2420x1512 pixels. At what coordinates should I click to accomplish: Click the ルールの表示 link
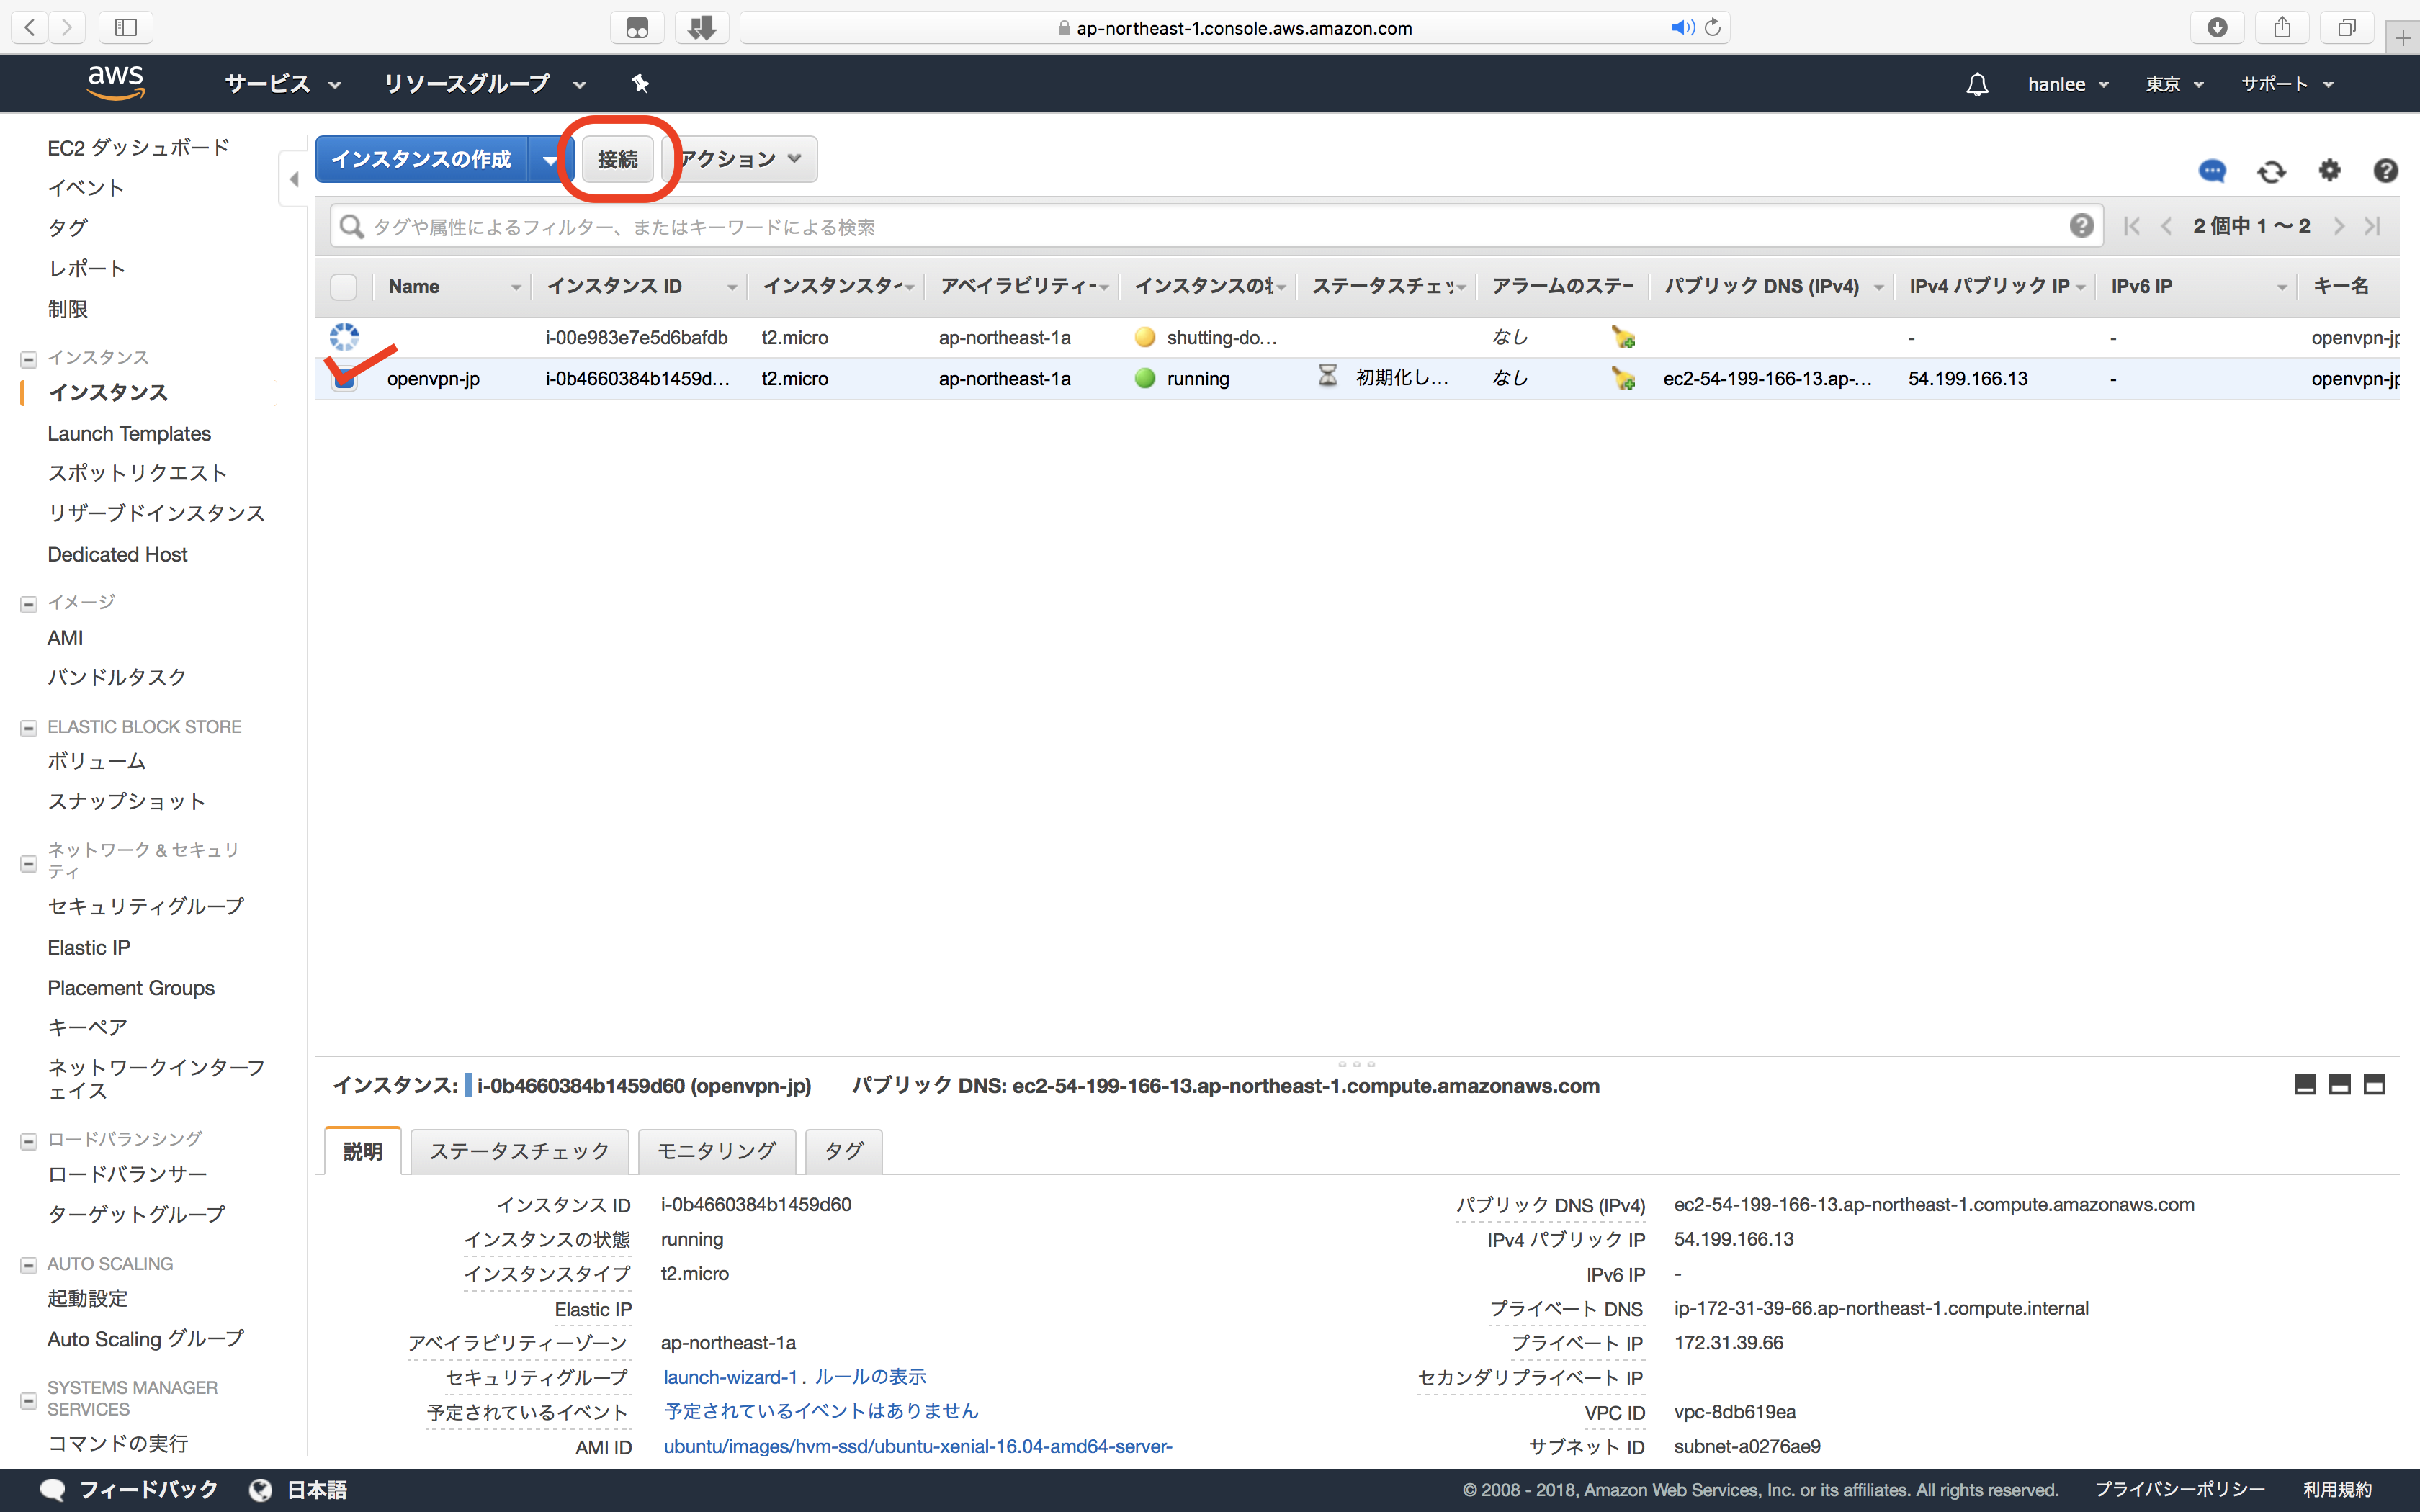click(x=870, y=1377)
